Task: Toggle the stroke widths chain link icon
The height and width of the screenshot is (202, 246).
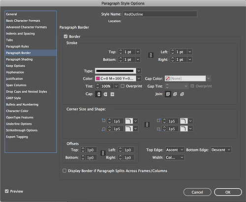Action: (151, 55)
